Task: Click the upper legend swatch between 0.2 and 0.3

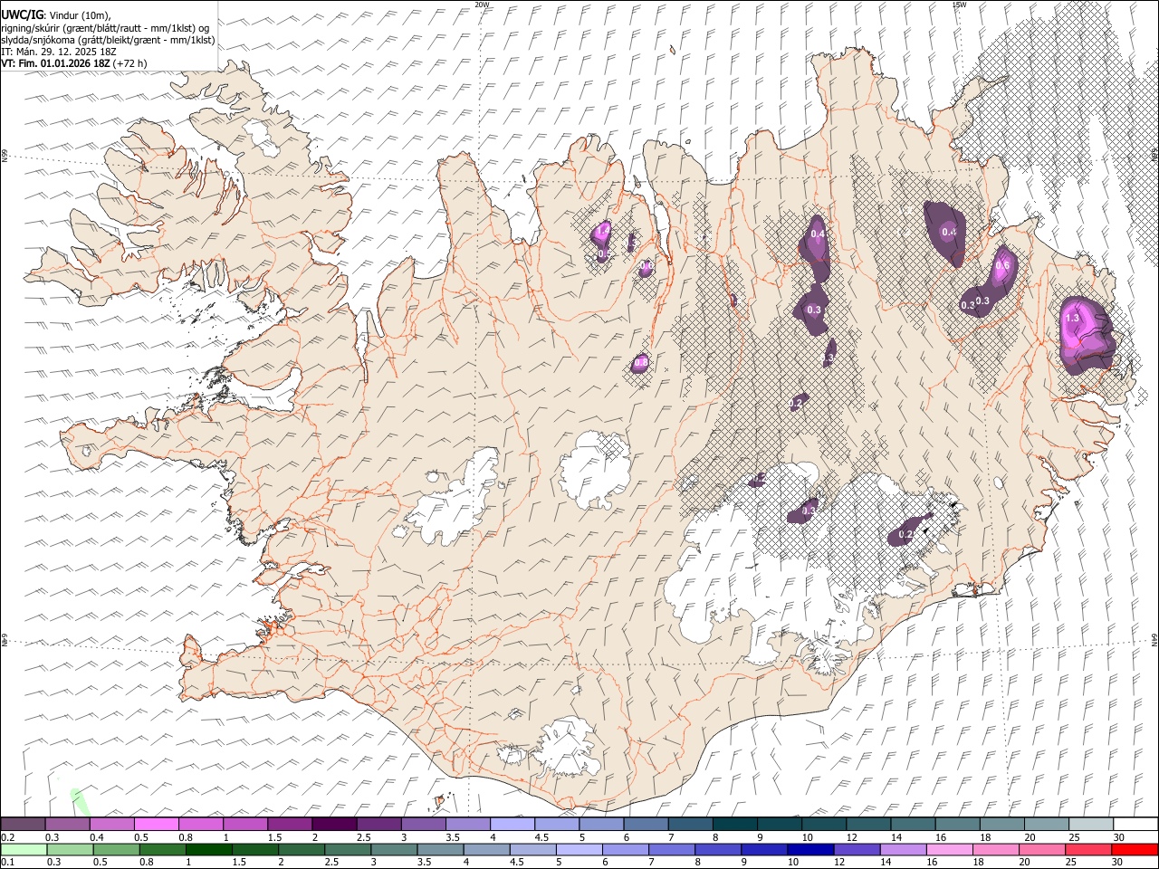Action: point(24,824)
